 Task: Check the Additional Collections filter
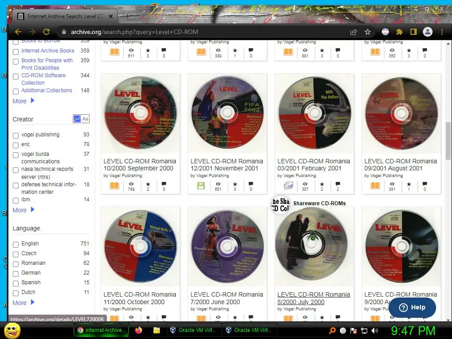click(x=16, y=92)
